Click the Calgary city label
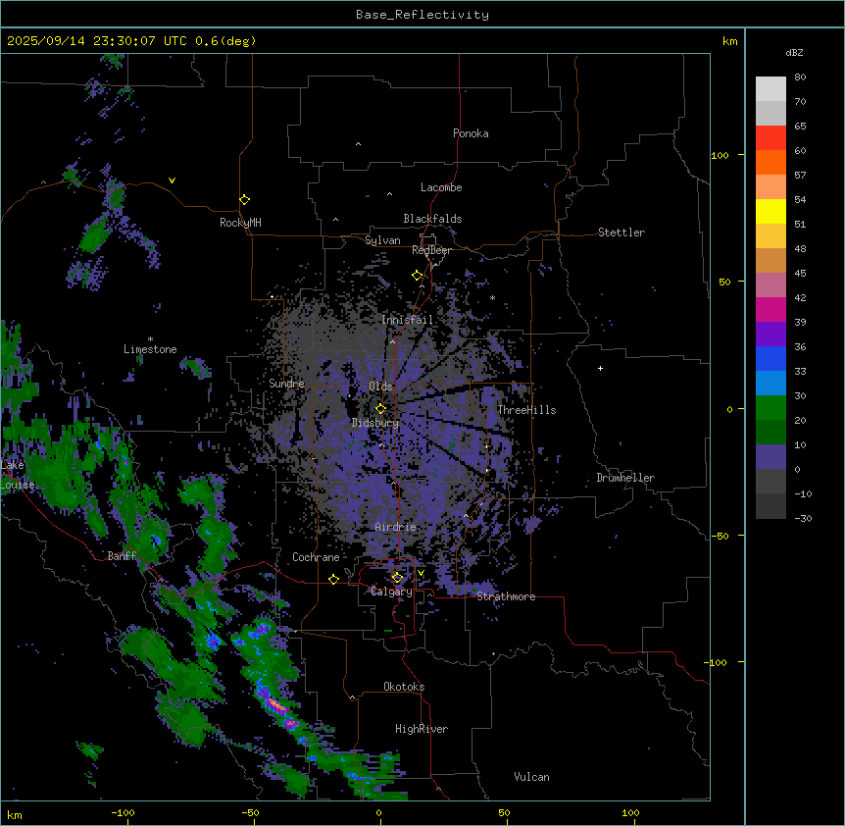 (391, 592)
